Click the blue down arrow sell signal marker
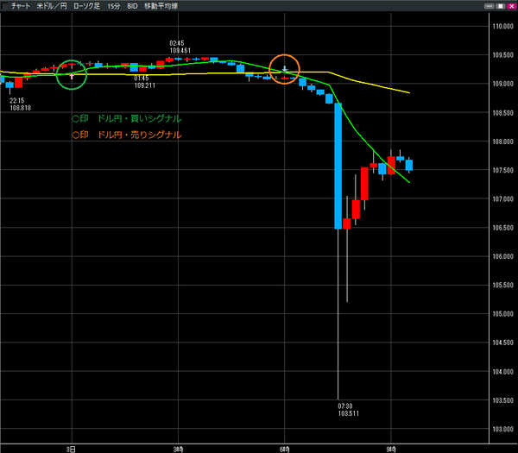Screen dimensions: 518x453 [x=285, y=69]
